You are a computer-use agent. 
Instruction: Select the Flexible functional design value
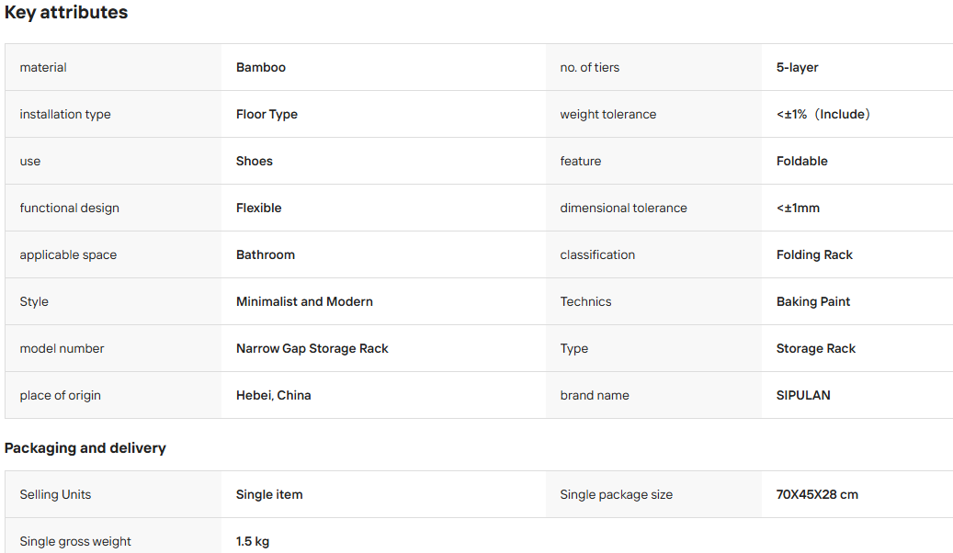[259, 208]
